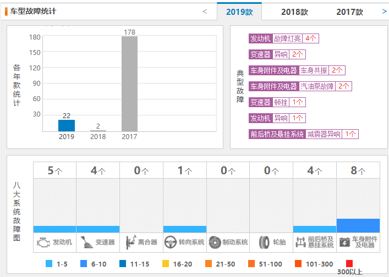Click the 16-20 yellow legend swatch
The image size is (389, 277).
(x=166, y=264)
